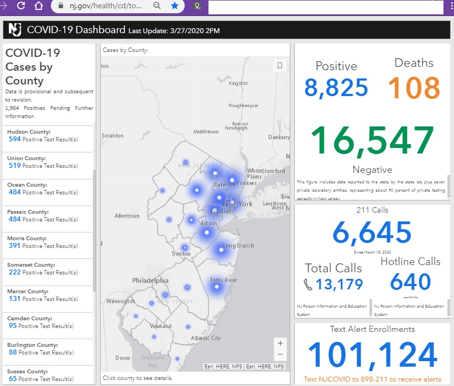The height and width of the screenshot is (386, 454).
Task: Go to the browser home page
Action: pos(39,6)
